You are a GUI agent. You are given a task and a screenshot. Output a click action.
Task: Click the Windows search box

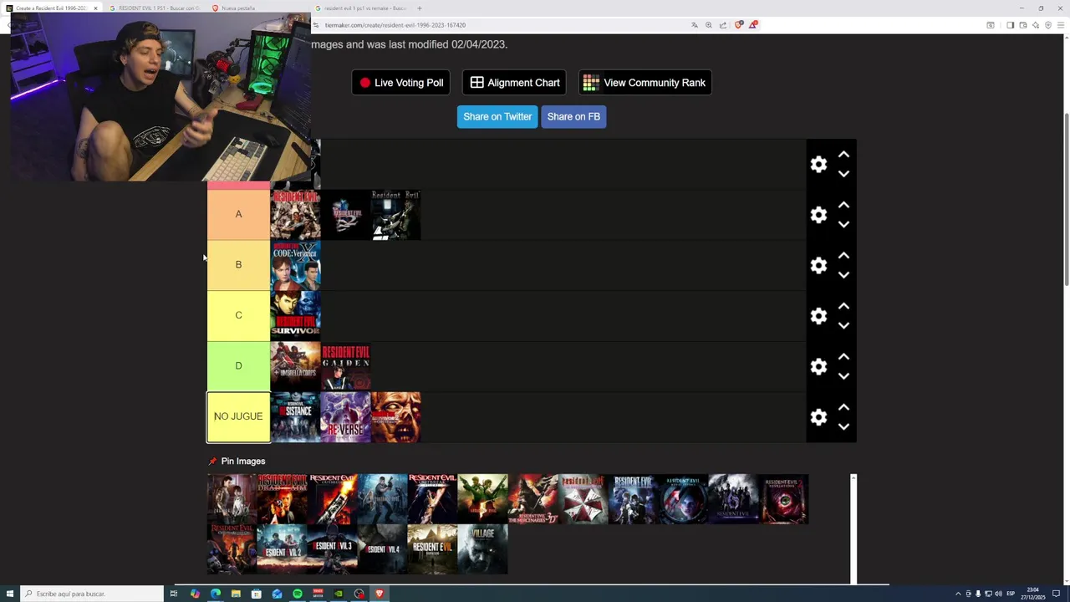point(92,594)
